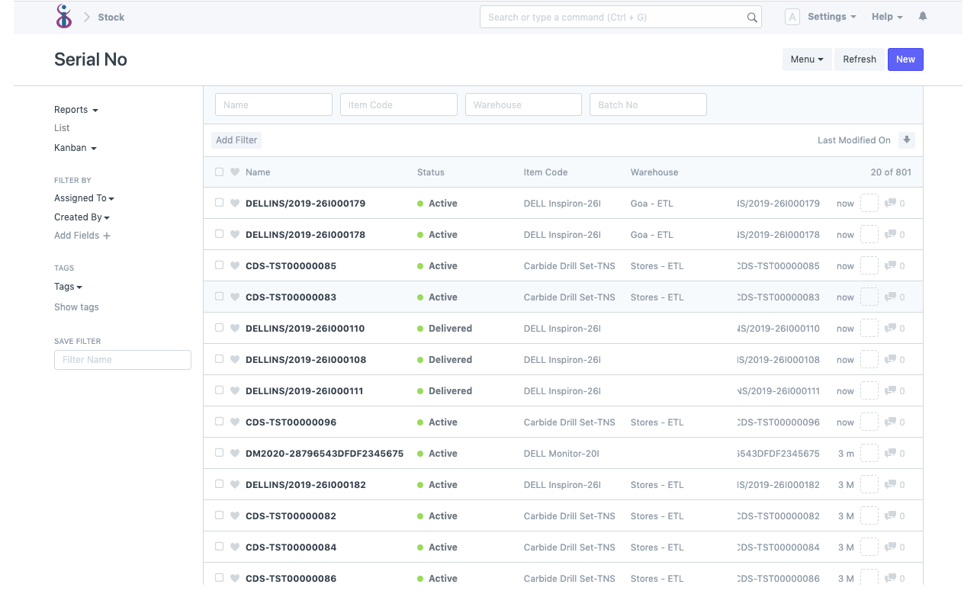Open the ERPNext home logo
Screen dimensions: 977x610
[63, 16]
